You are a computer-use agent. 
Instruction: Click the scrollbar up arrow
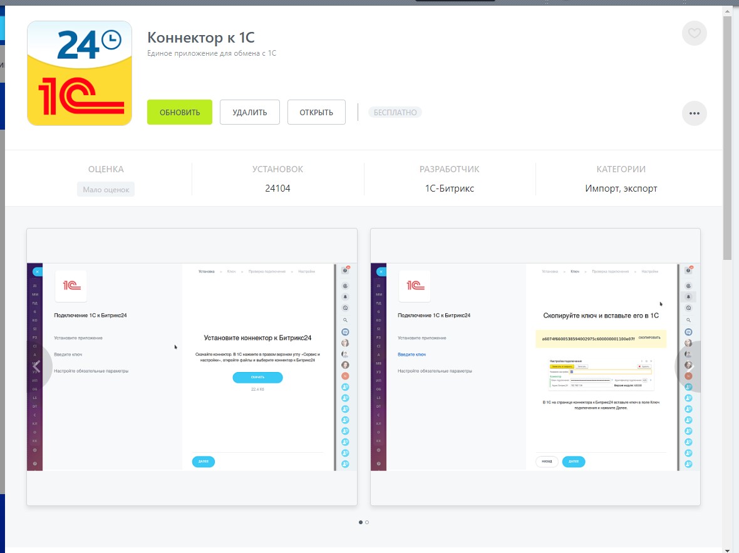(727, 11)
